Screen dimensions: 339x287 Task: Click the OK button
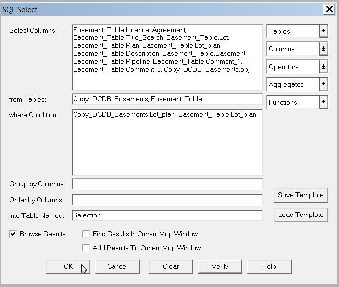coord(68,266)
